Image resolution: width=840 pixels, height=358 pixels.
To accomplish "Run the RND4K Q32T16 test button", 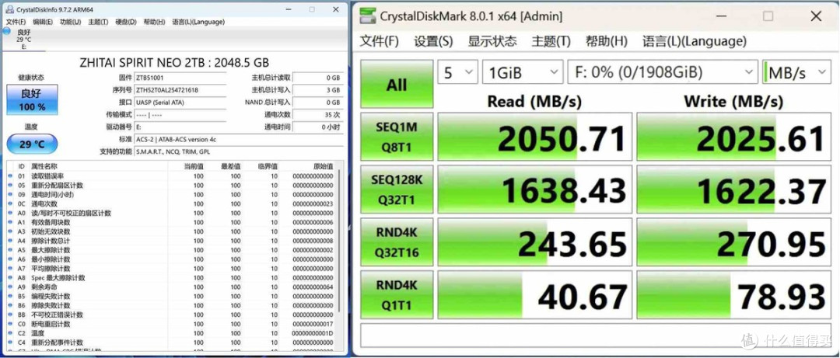I will 397,242.
